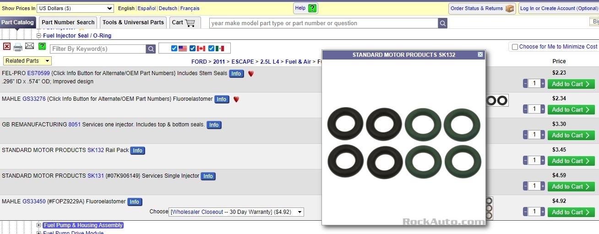This screenshot has height=234, width=599.
Task: Close the SK132 image popup
Action: tap(480, 54)
